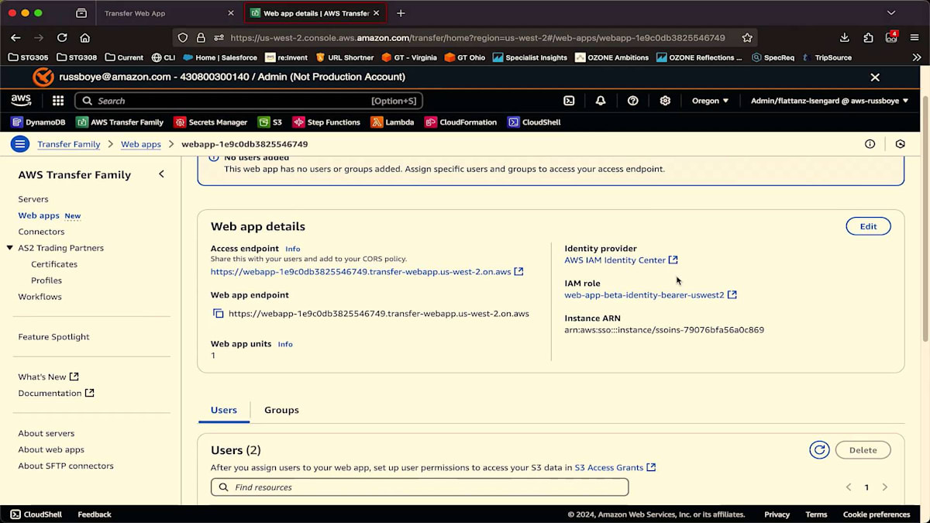Open Profiles under AS2 Trading Partners
Screen dimensions: 930x523
click(46, 280)
